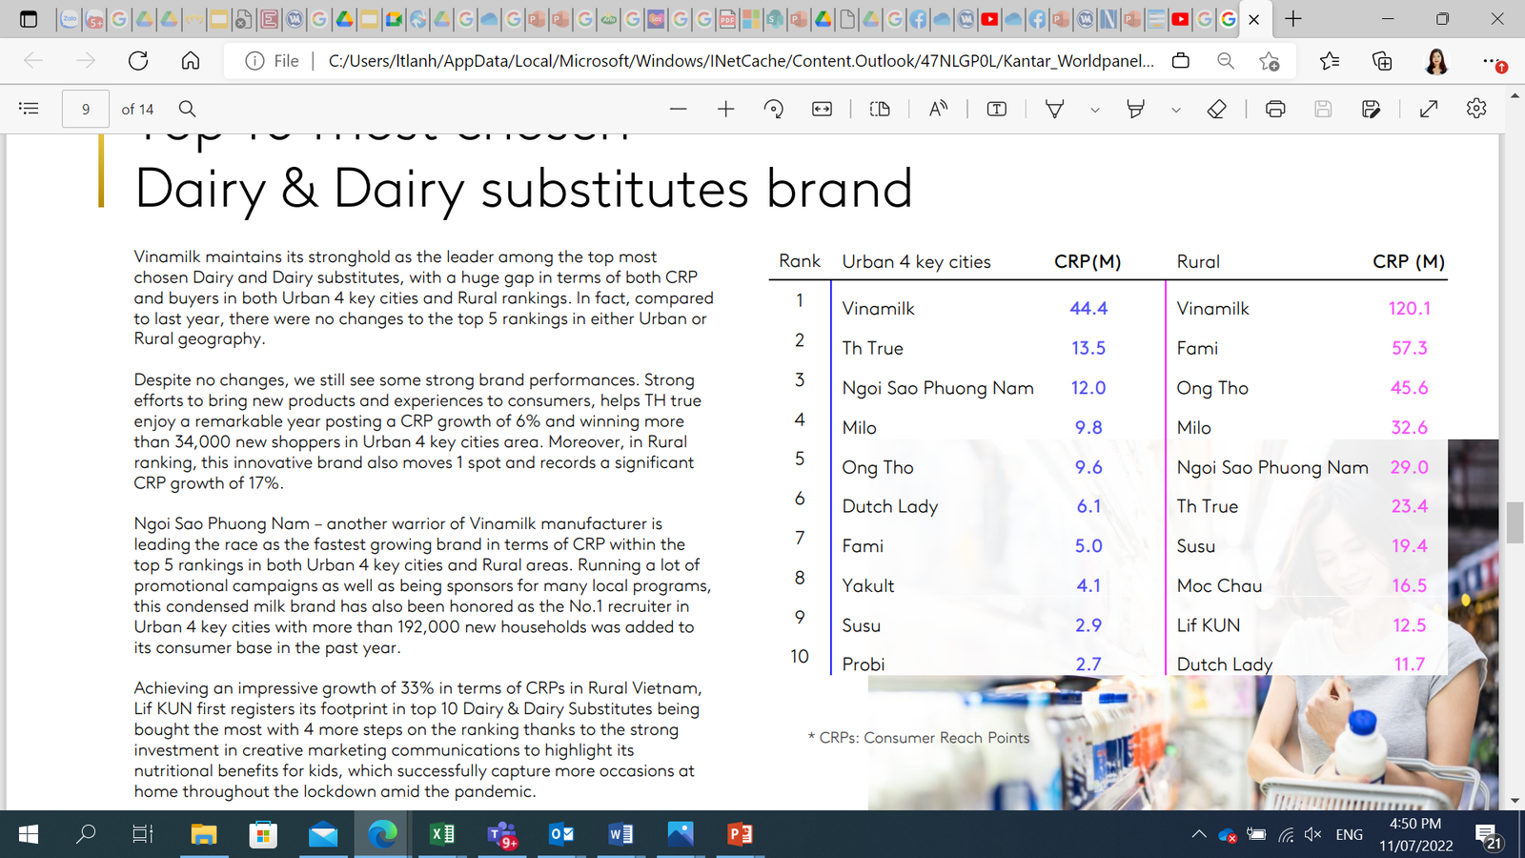This screenshot has height=858, width=1525.
Task: Open Edge Settings and more menu
Action: tap(1492, 61)
